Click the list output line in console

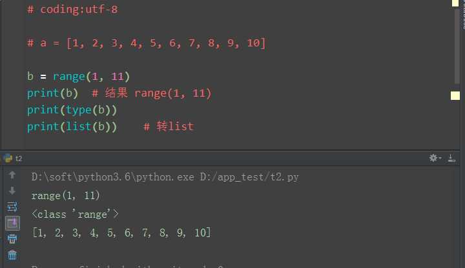tap(121, 233)
